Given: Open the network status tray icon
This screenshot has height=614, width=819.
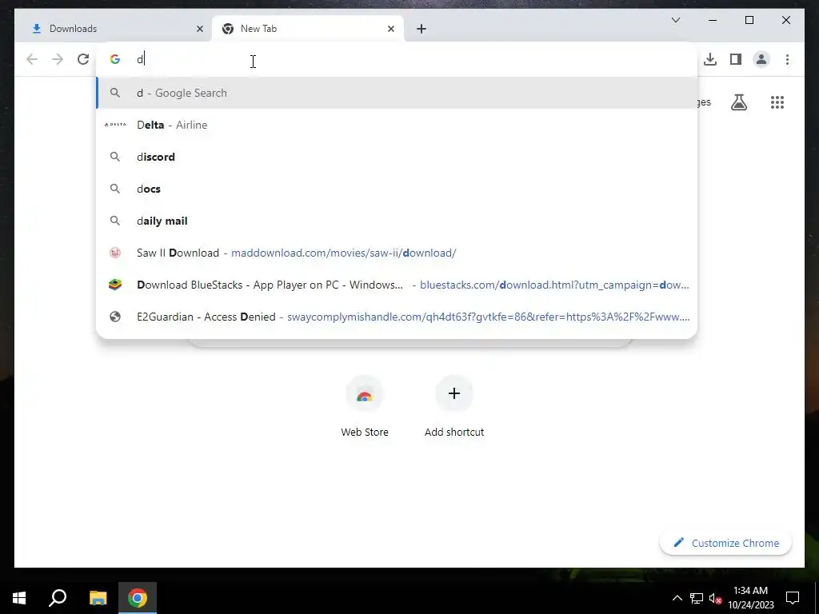Looking at the screenshot, I should click(x=697, y=598).
